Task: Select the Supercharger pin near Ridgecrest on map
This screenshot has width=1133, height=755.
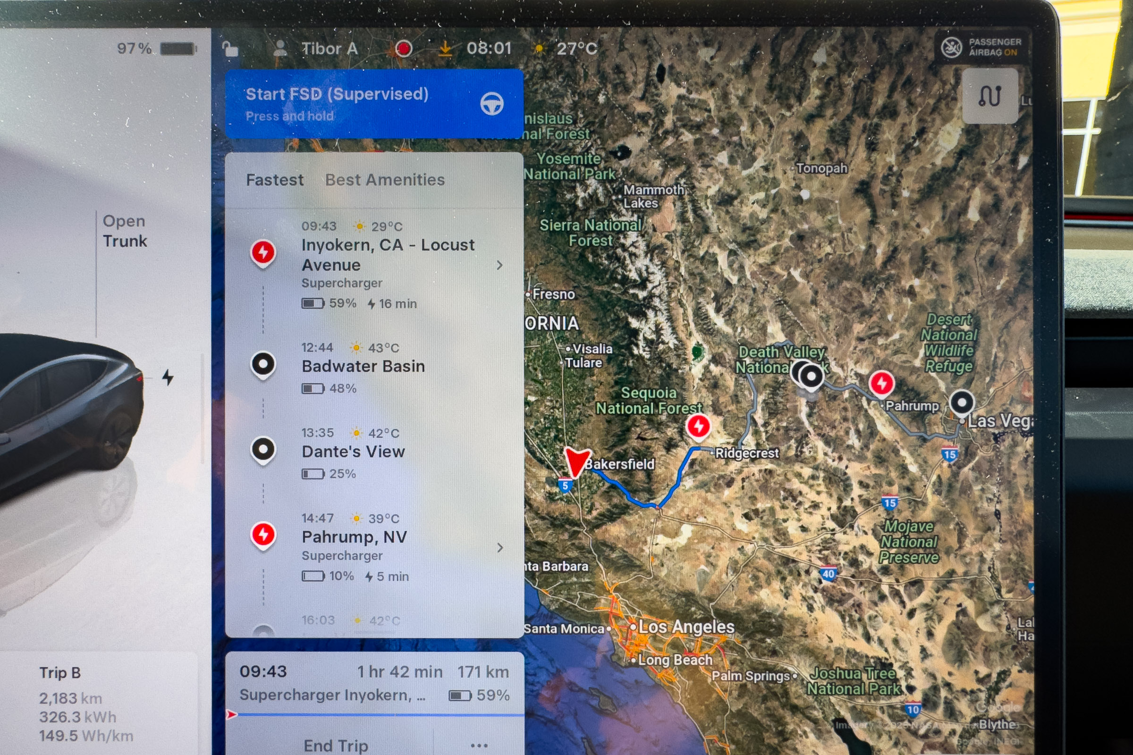Action: (699, 427)
